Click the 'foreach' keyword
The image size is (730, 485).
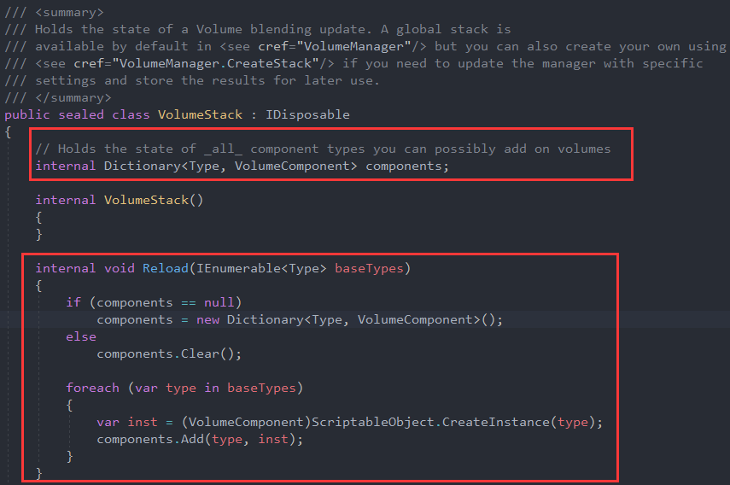click(x=93, y=389)
